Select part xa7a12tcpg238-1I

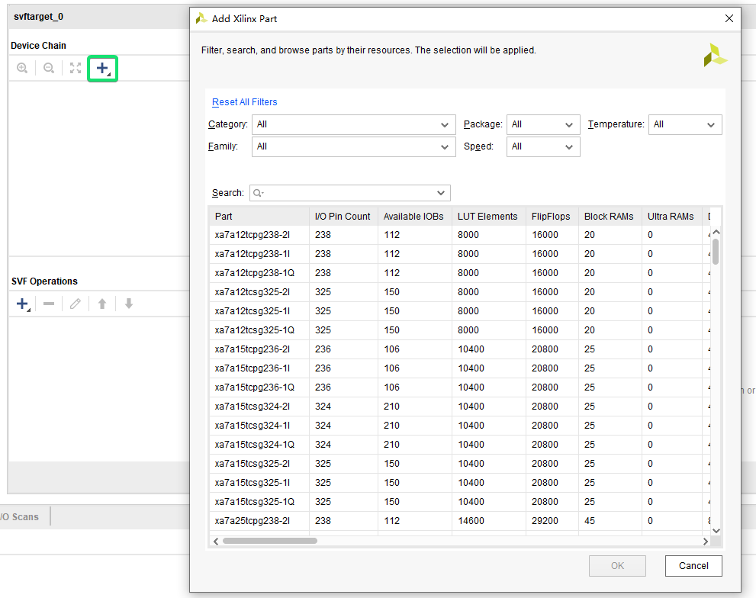459,254
